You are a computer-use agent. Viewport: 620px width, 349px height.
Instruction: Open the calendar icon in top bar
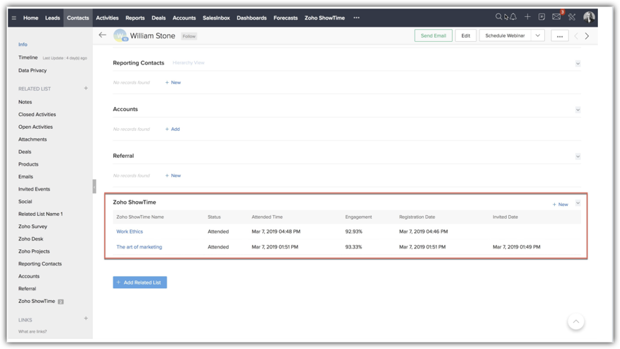click(x=542, y=16)
